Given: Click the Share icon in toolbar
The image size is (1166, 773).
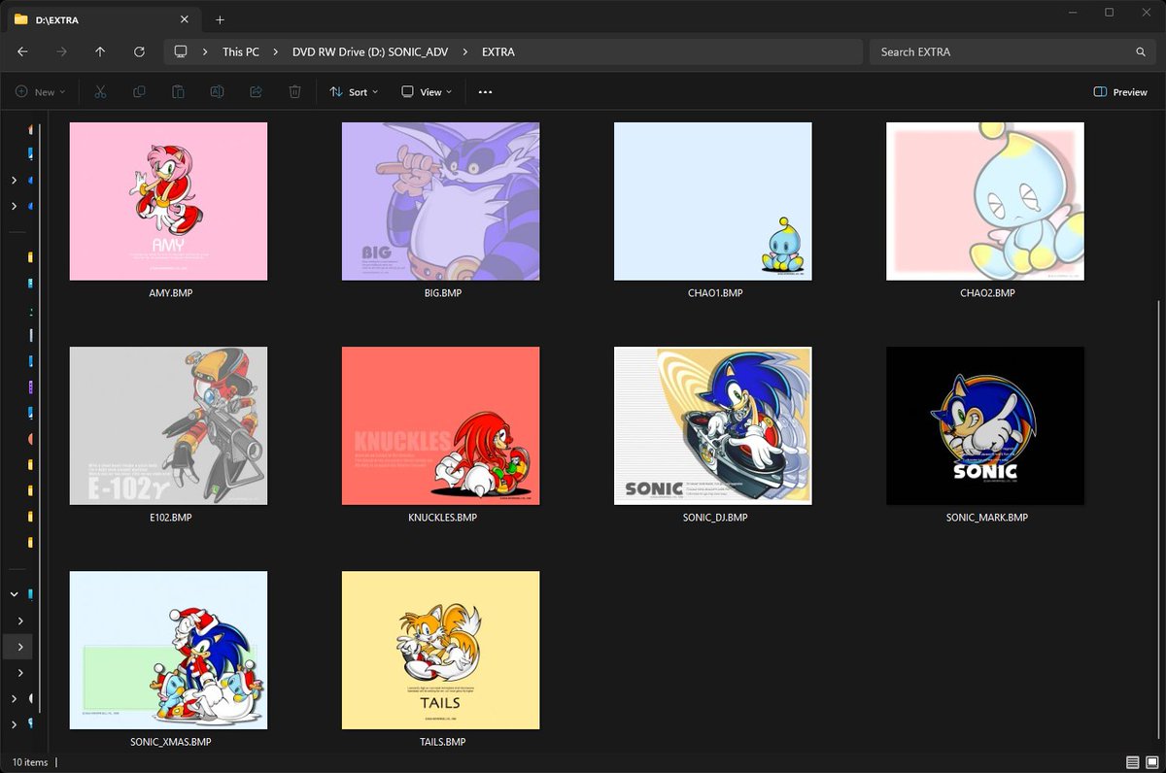Looking at the screenshot, I should point(256,92).
